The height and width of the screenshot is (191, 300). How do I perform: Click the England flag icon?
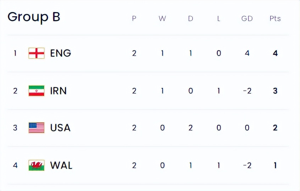[x=37, y=53]
